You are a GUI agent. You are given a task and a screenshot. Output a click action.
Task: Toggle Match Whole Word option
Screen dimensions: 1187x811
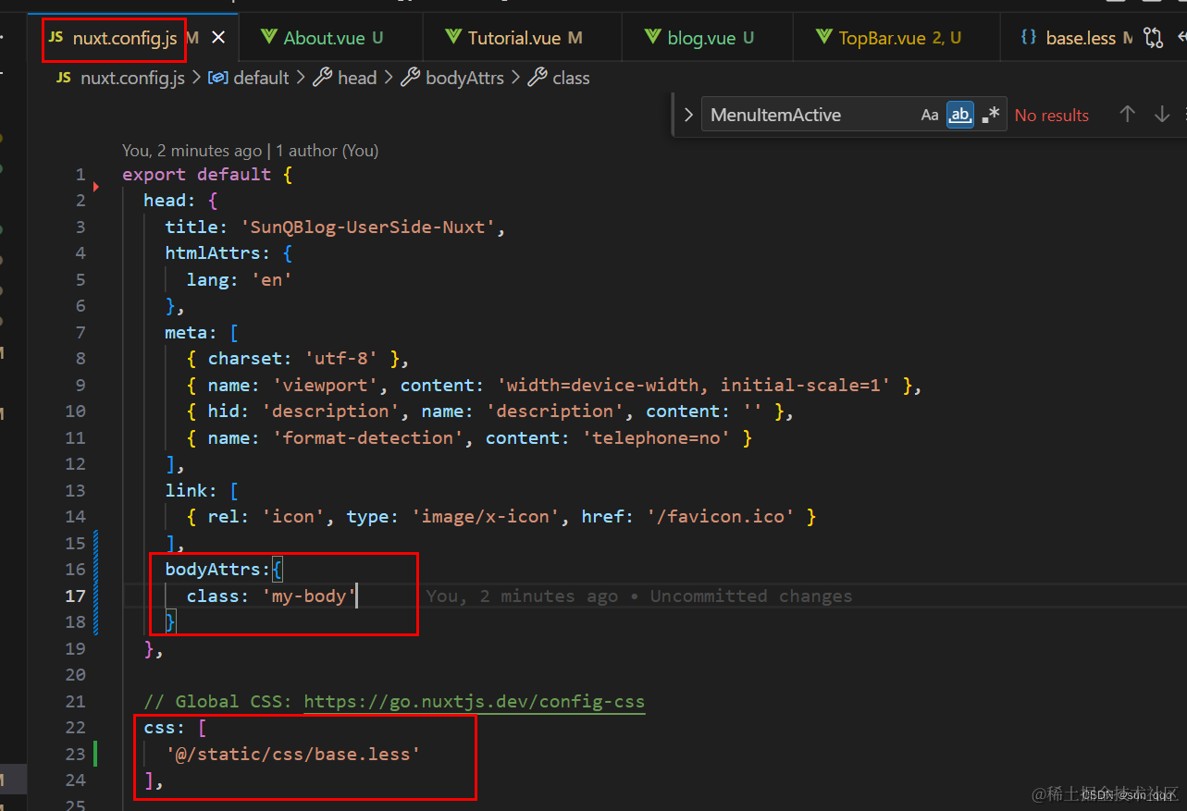(960, 116)
